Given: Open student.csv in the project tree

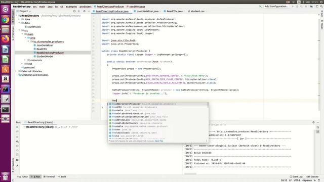Looking at the screenshot, I should [x=34, y=27].
